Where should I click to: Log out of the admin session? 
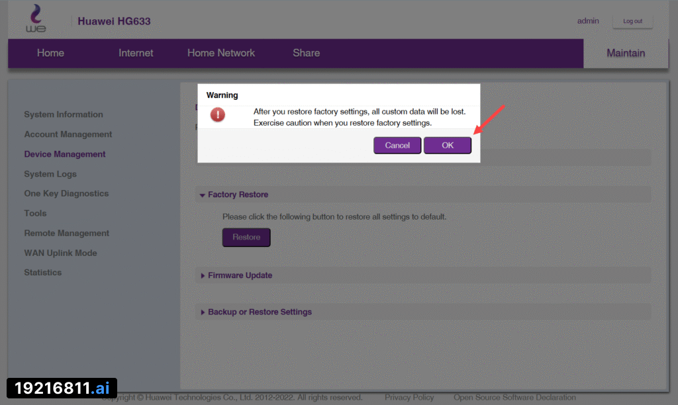tap(632, 21)
